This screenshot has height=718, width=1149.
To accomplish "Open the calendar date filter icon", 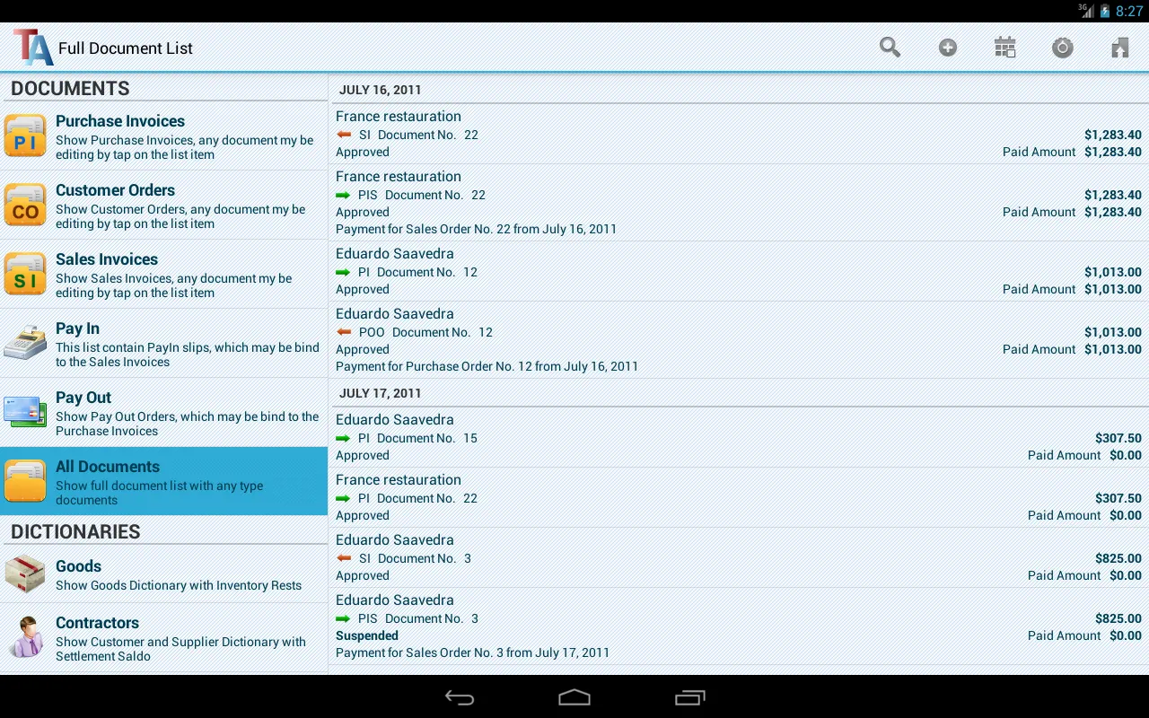I will [1004, 47].
